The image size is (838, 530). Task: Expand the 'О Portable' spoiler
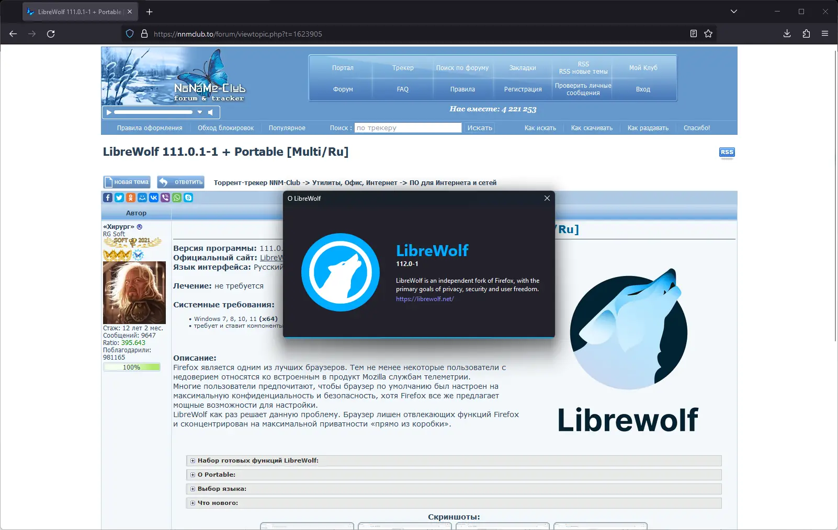point(454,475)
